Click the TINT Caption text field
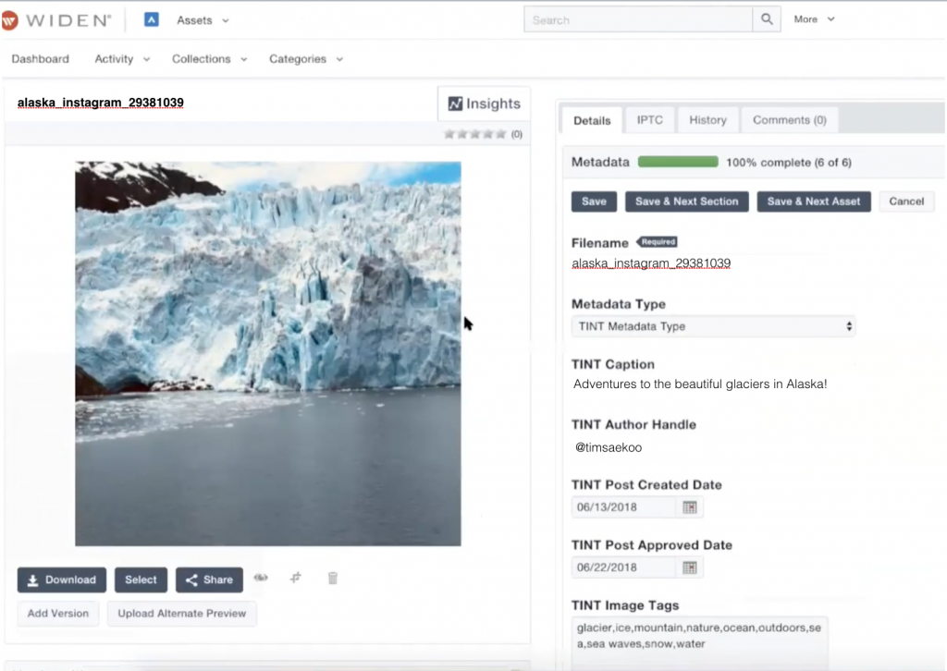Viewport: 947px width, 671px height. click(x=700, y=384)
